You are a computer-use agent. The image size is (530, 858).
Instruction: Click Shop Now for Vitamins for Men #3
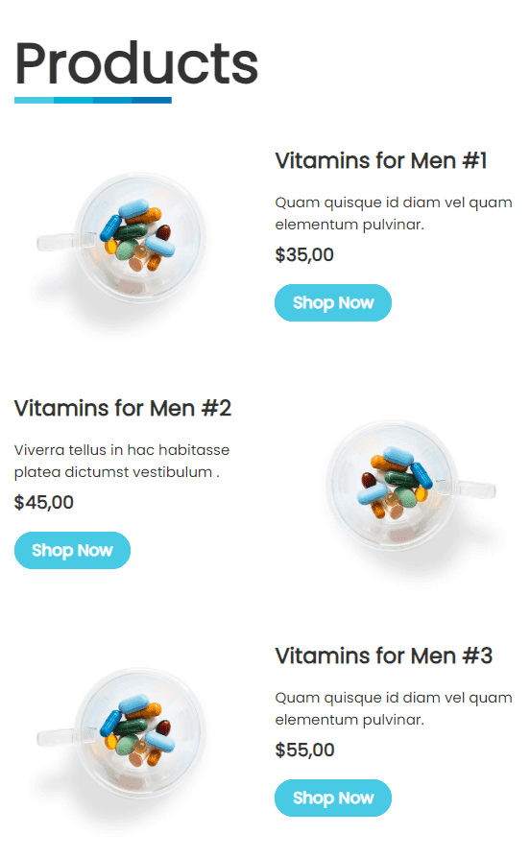333,798
